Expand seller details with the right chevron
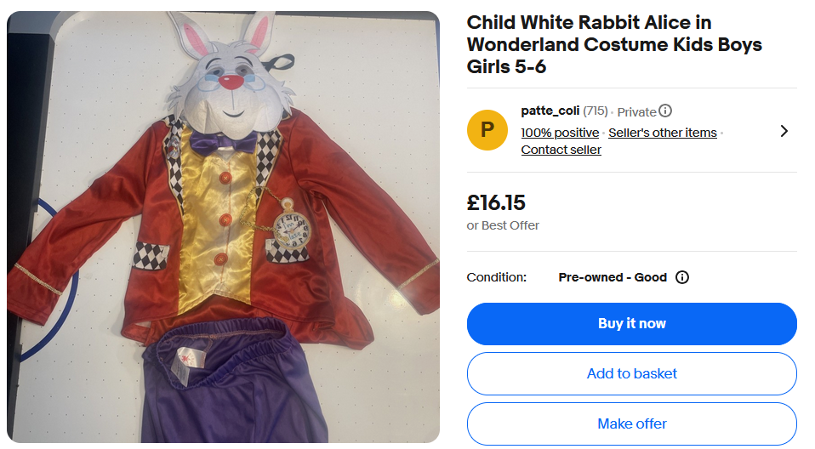 click(x=784, y=131)
